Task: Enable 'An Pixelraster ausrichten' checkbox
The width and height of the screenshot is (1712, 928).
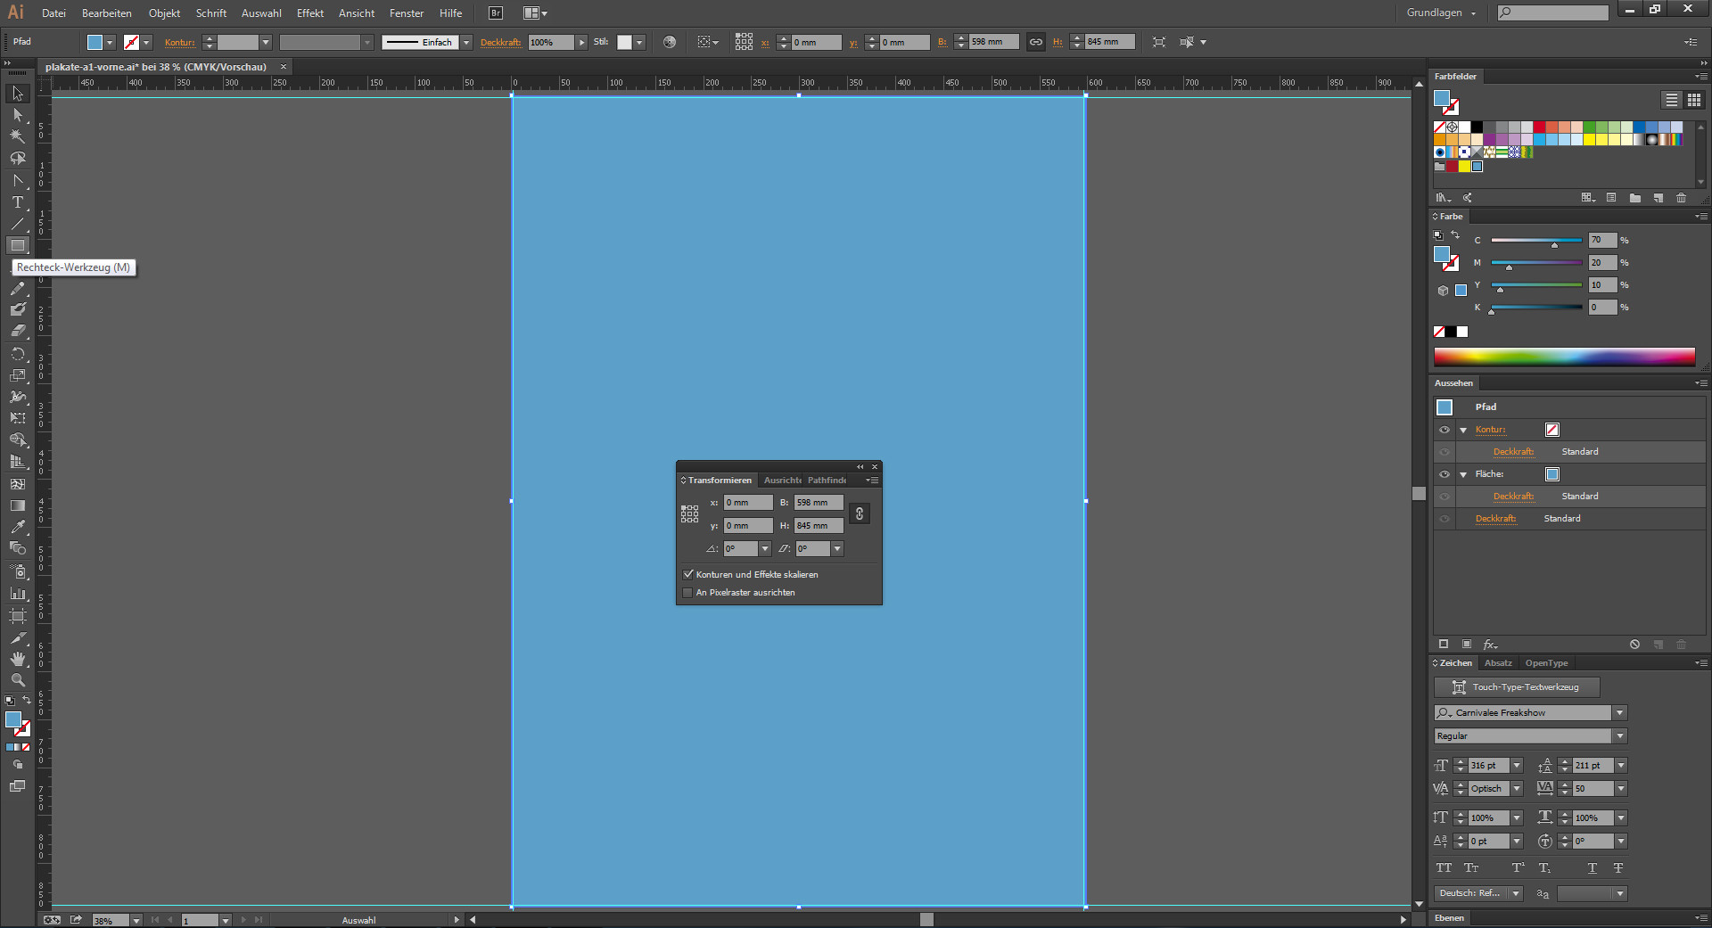Action: pos(687,592)
